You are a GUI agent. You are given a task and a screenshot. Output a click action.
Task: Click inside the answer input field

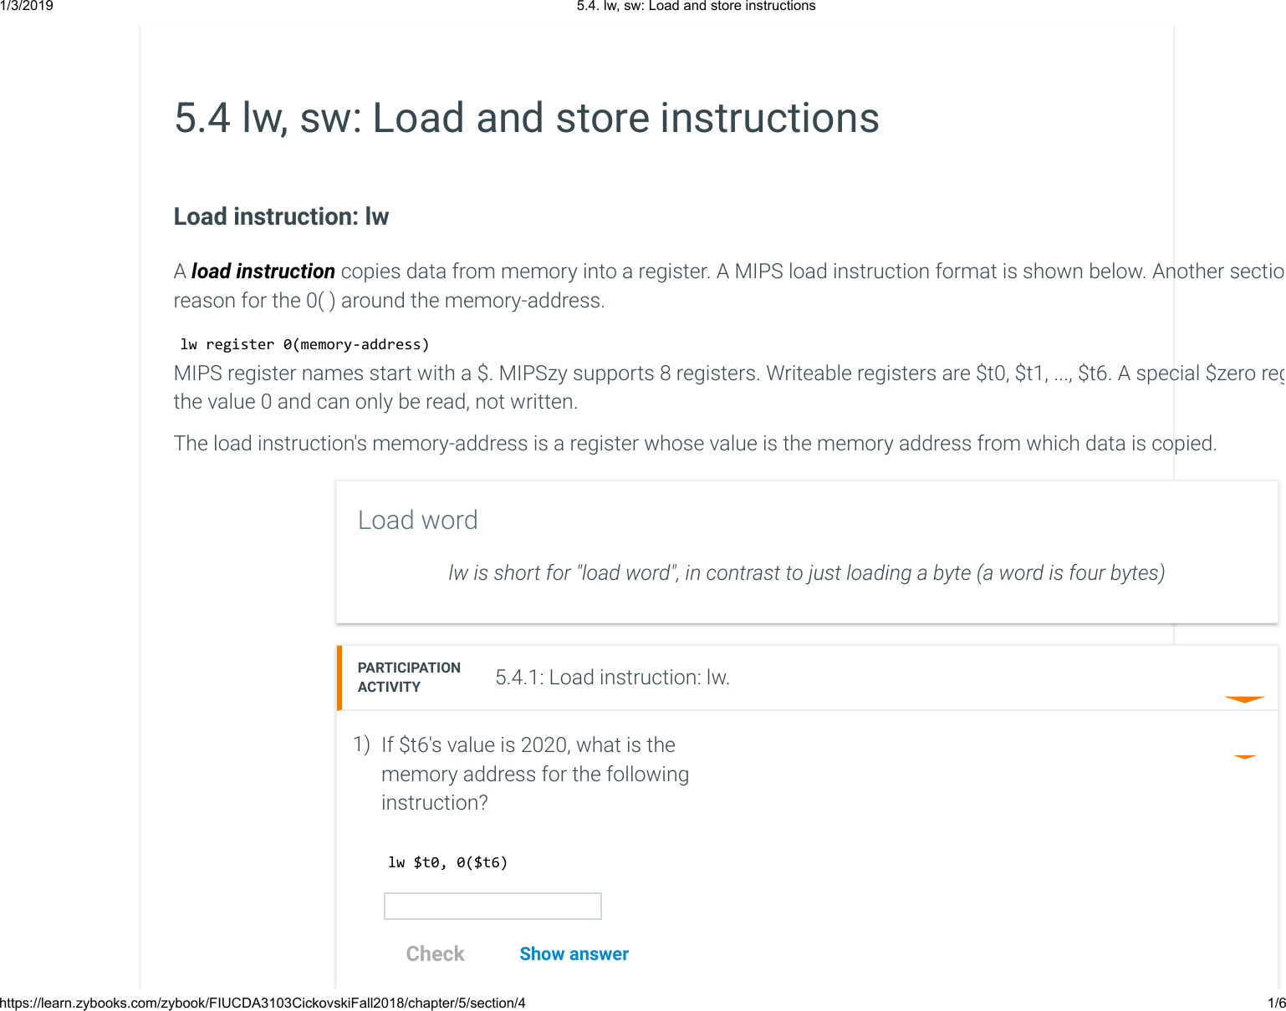(492, 906)
